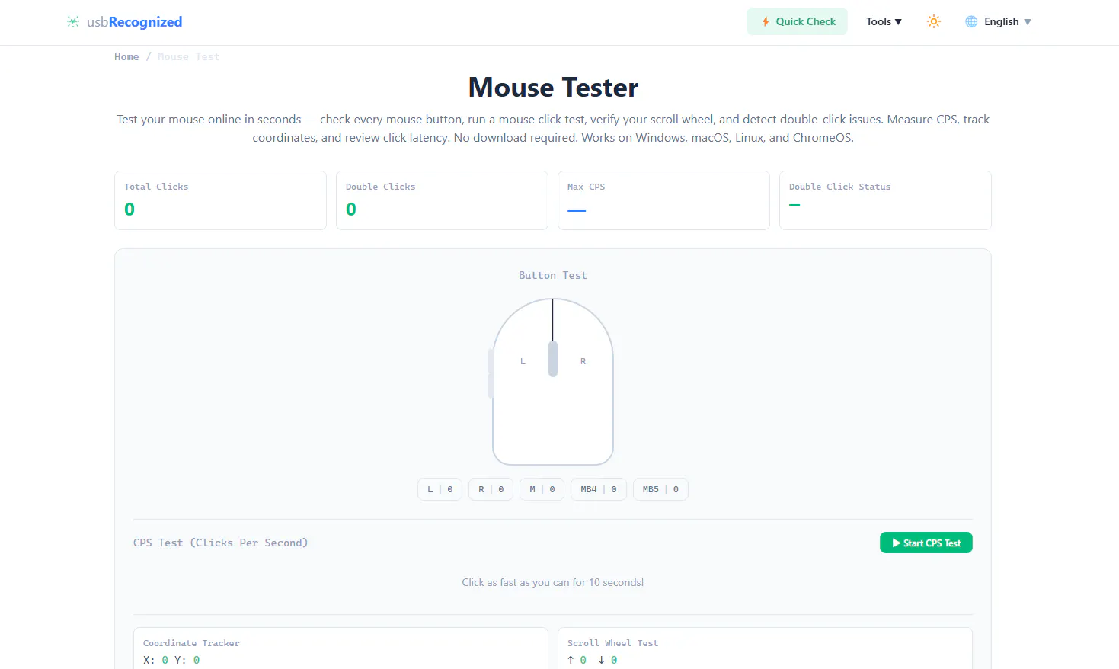Image resolution: width=1119 pixels, height=669 pixels.
Task: Click the scroll wheel on mouse diagram
Action: pos(553,359)
